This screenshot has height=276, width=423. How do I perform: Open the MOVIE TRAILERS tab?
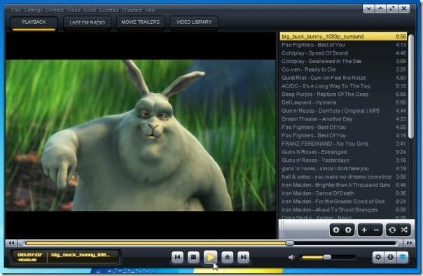(141, 22)
